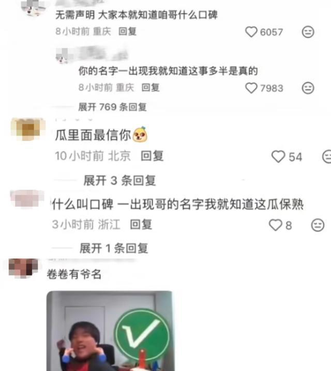The height and width of the screenshot is (371, 331).
Task: Expand 1 reply (展开 1 条回复)
Action: [x=114, y=248]
